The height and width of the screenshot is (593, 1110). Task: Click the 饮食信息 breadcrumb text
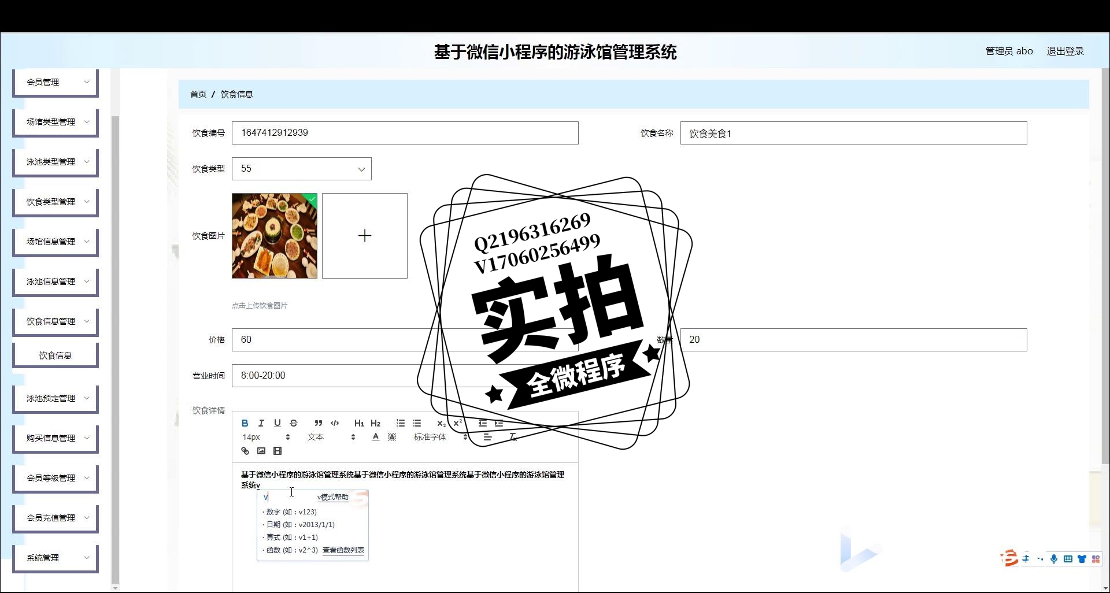point(236,94)
